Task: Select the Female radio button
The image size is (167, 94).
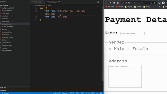Action: pyautogui.click(x=129, y=49)
